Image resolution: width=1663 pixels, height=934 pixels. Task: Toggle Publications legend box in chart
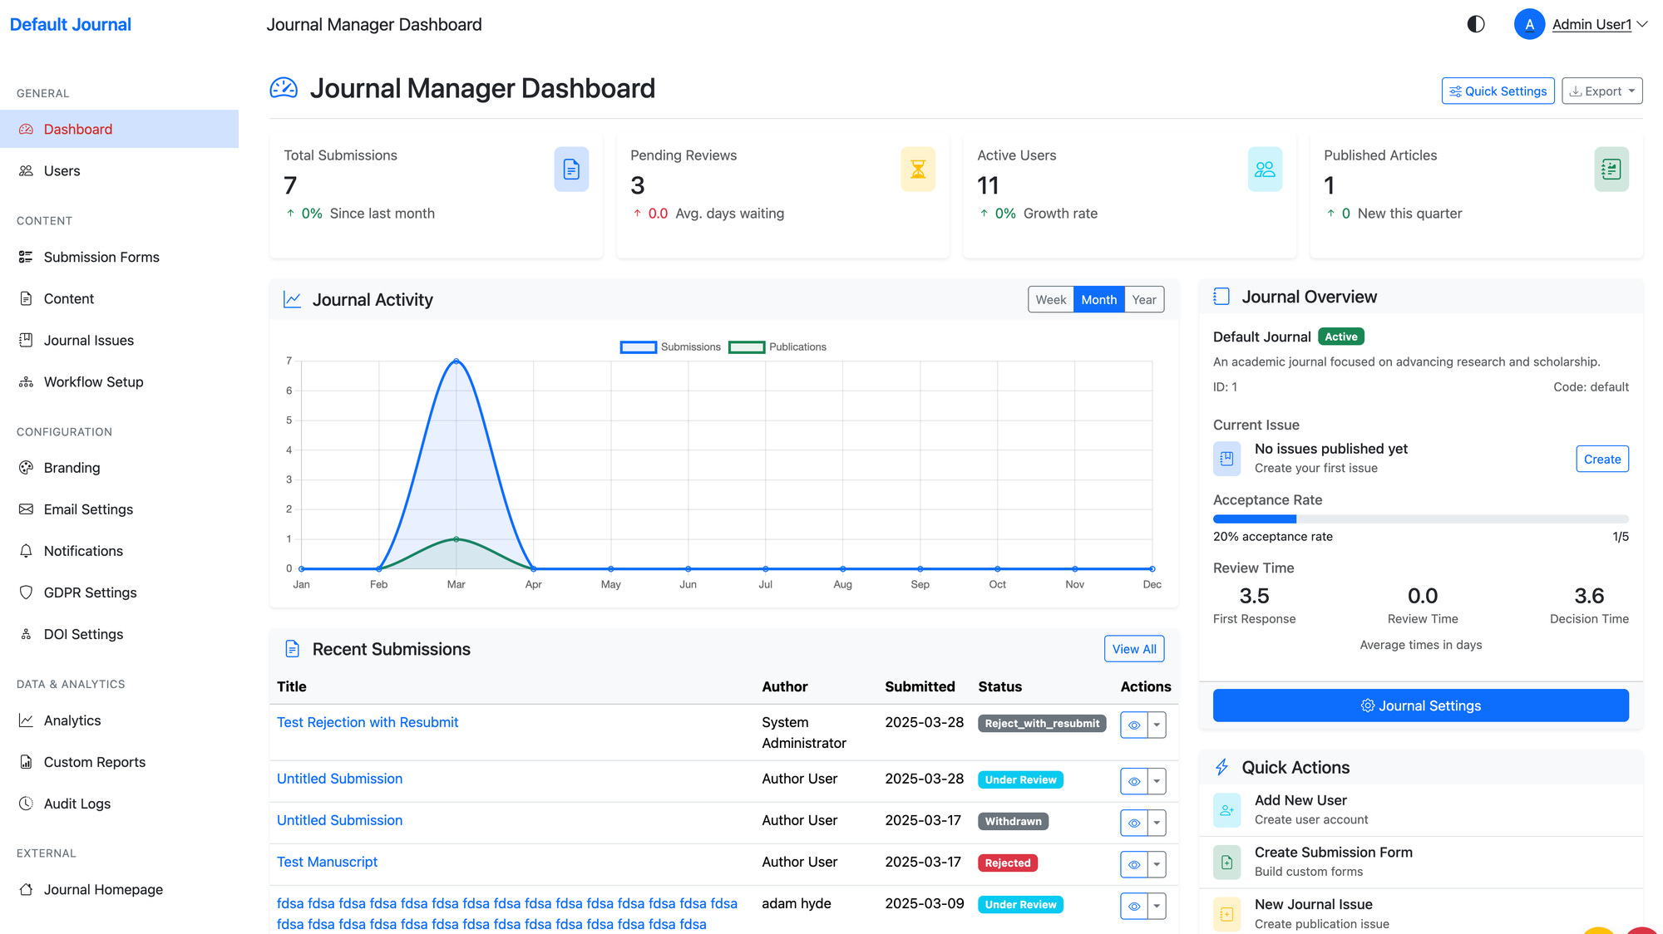tap(746, 347)
